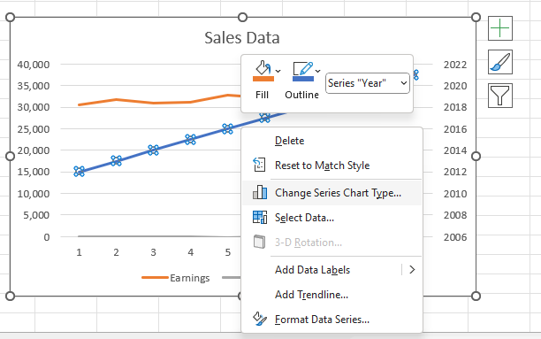Click the Format Data Series icon
This screenshot has width=541, height=339.
point(260,319)
